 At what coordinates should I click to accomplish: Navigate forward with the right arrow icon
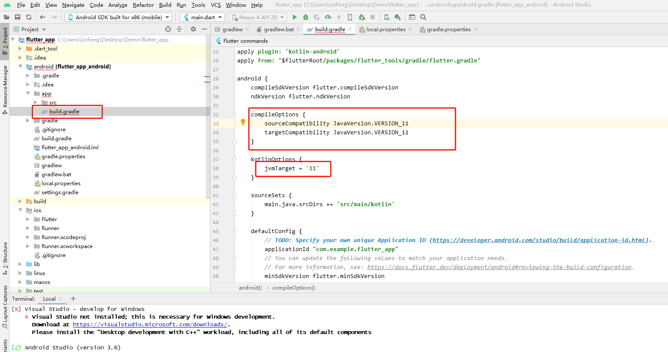(54, 17)
